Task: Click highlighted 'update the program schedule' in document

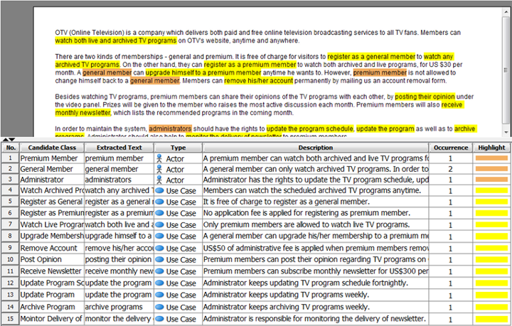Action: click(x=310, y=129)
